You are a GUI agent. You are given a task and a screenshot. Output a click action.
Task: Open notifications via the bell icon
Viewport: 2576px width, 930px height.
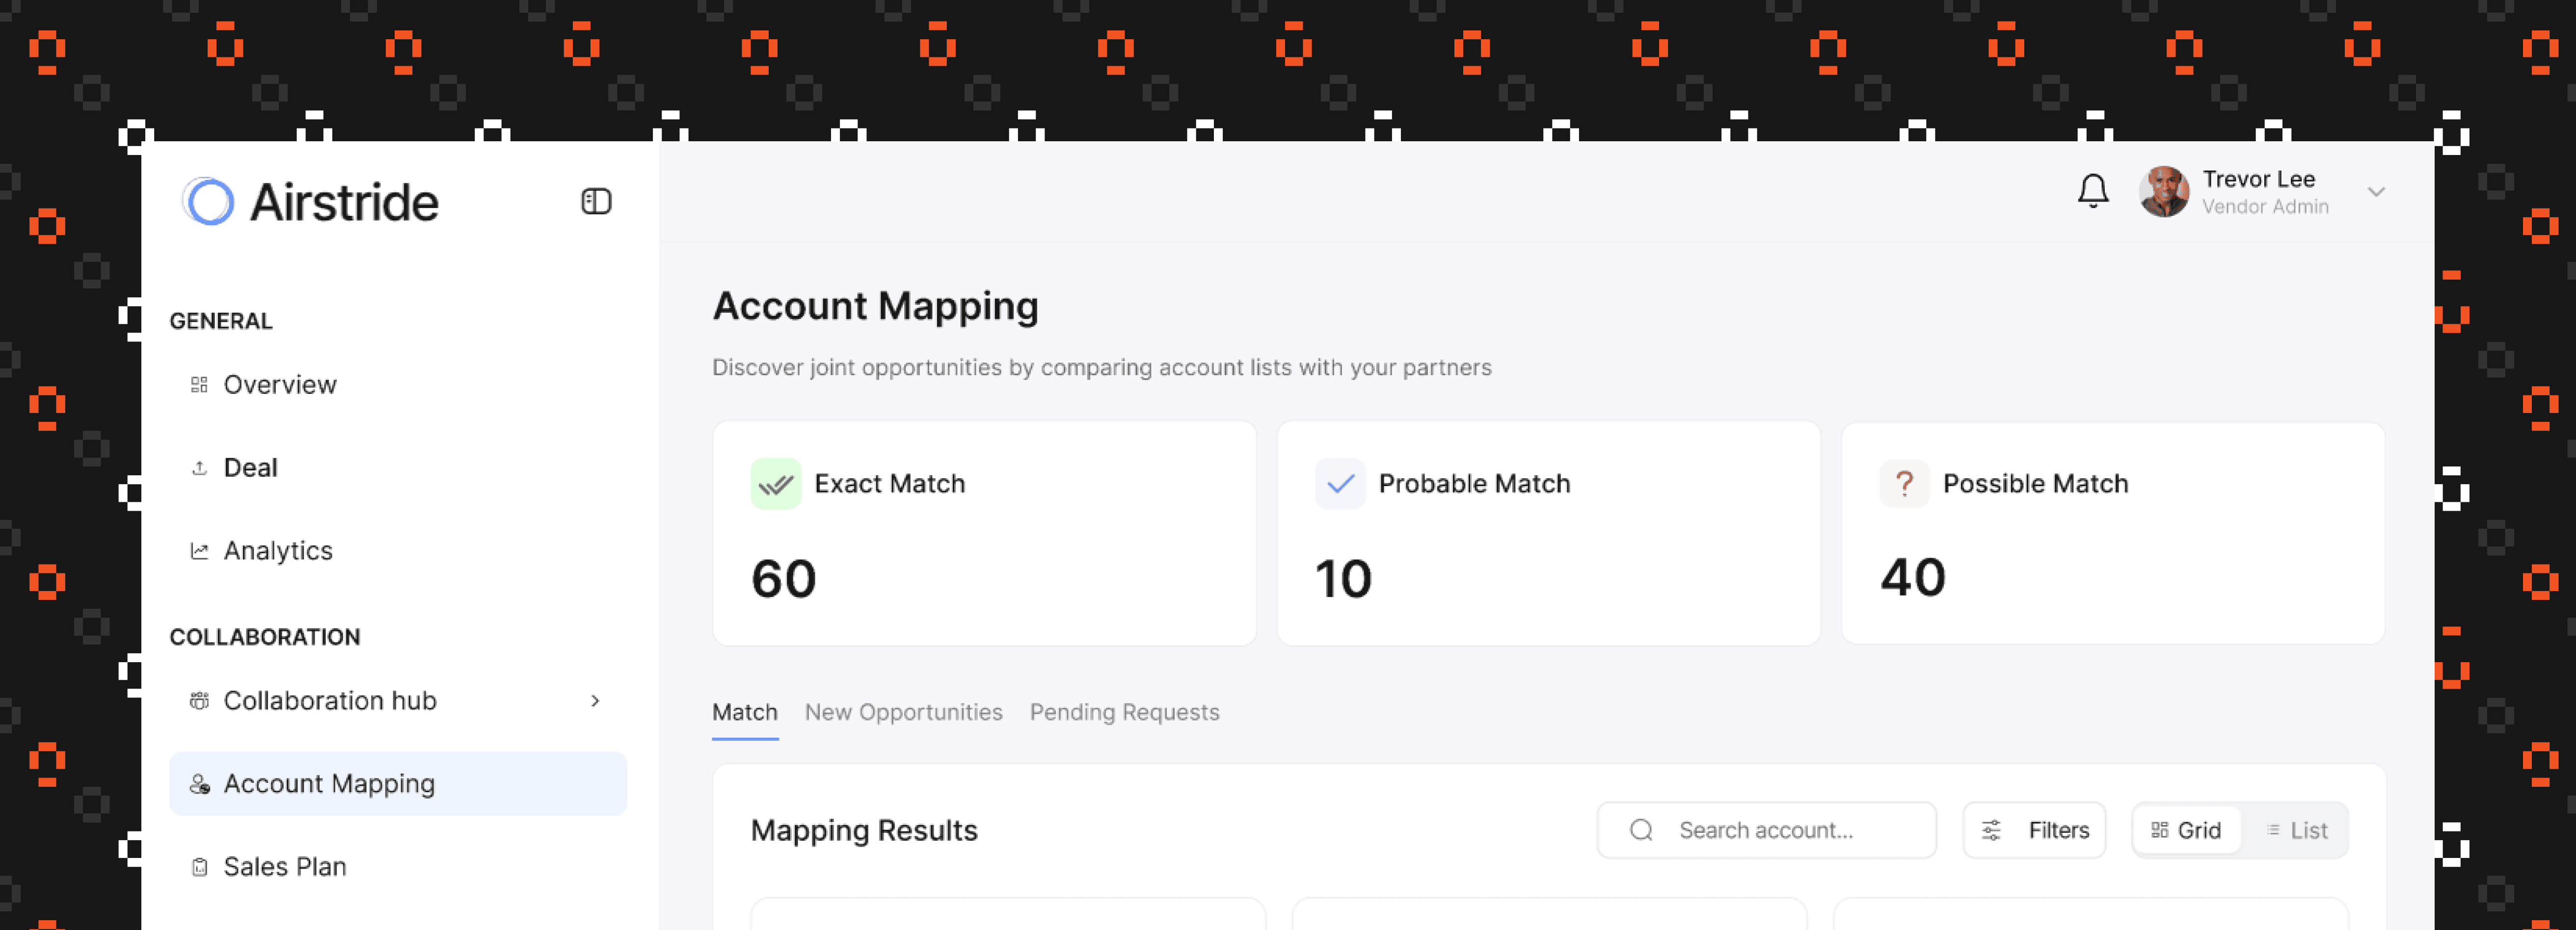(x=2093, y=191)
